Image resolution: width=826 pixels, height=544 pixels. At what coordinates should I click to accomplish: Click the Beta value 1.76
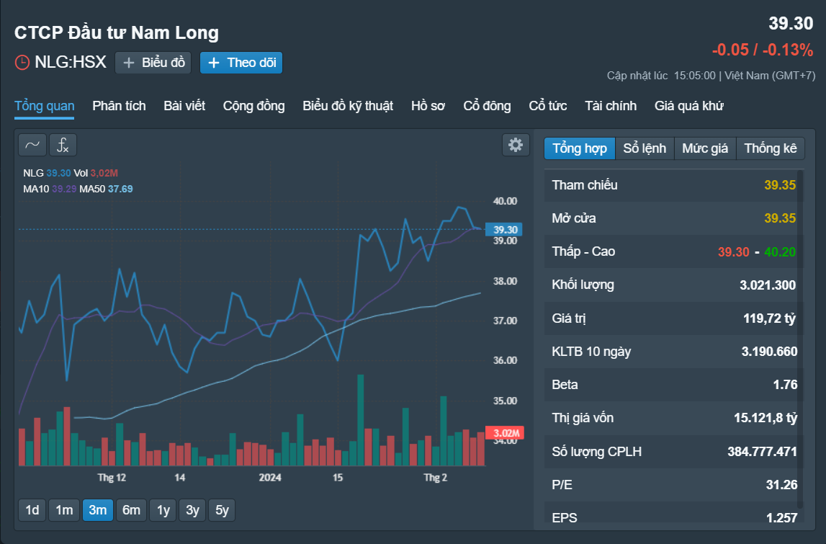click(785, 385)
